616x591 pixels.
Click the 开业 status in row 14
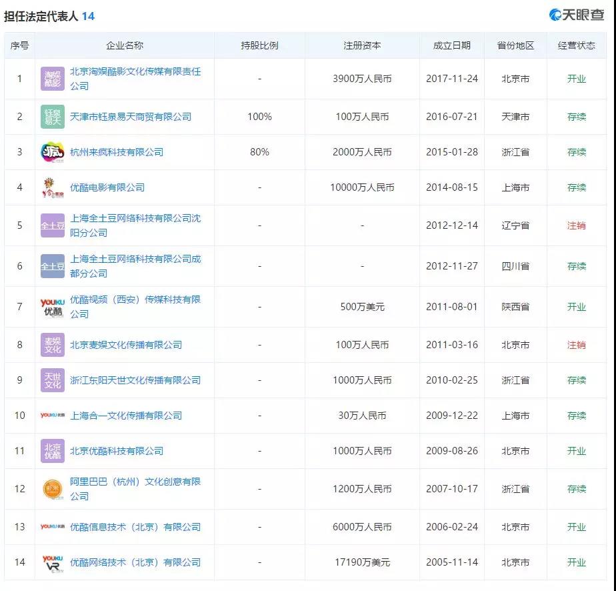576,562
